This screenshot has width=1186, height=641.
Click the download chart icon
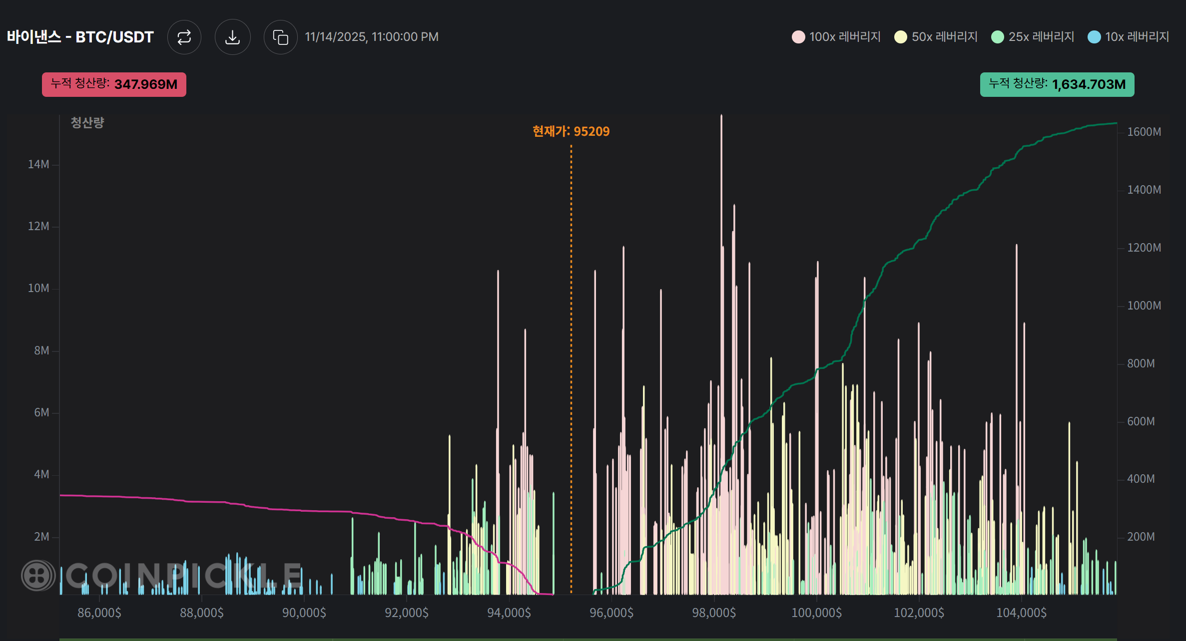point(232,37)
